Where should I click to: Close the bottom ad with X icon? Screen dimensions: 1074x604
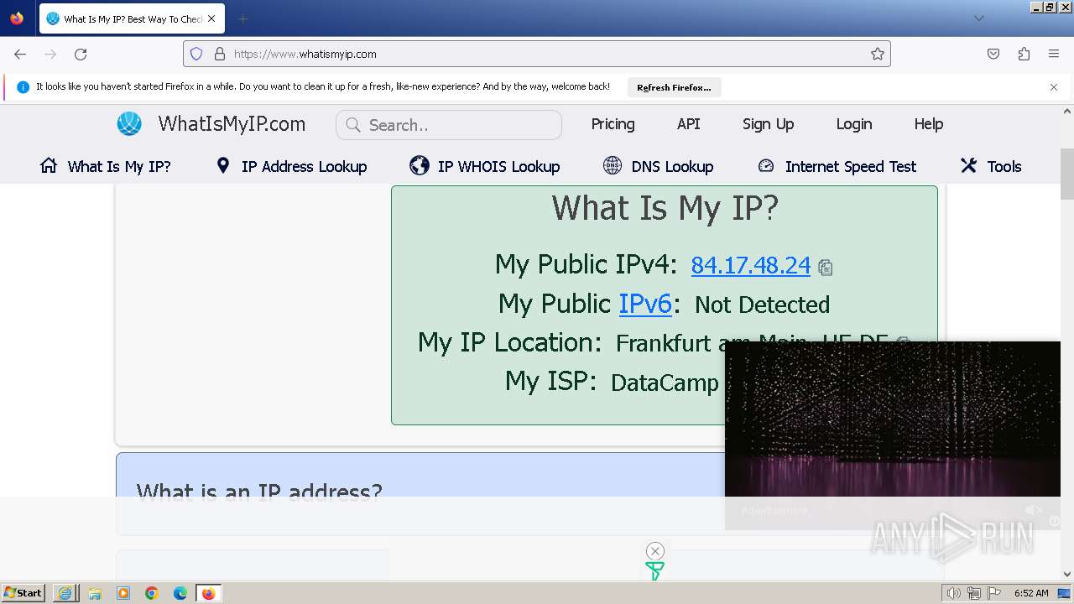point(655,551)
